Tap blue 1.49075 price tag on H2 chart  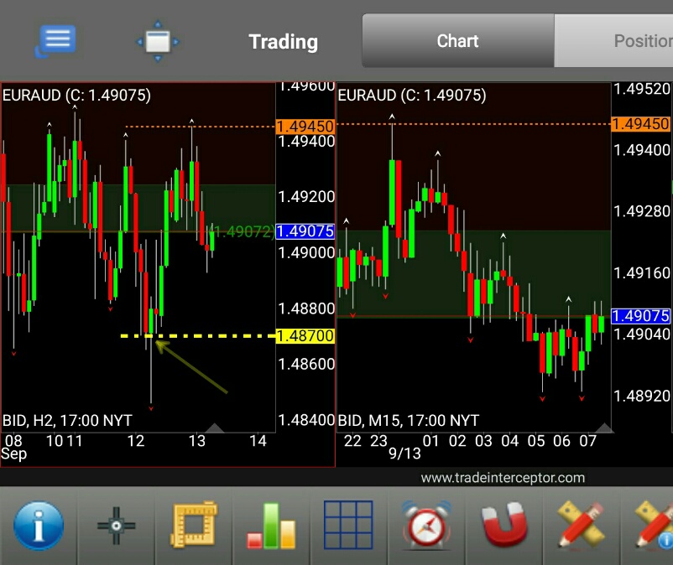305,231
